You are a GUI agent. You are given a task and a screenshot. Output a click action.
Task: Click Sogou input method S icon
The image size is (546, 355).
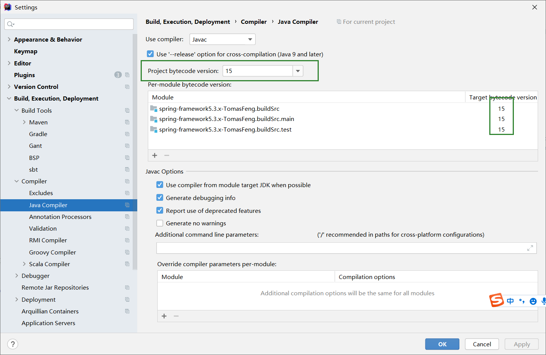(x=496, y=300)
